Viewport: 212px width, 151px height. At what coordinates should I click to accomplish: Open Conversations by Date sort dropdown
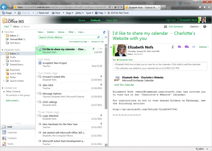pos(79,41)
